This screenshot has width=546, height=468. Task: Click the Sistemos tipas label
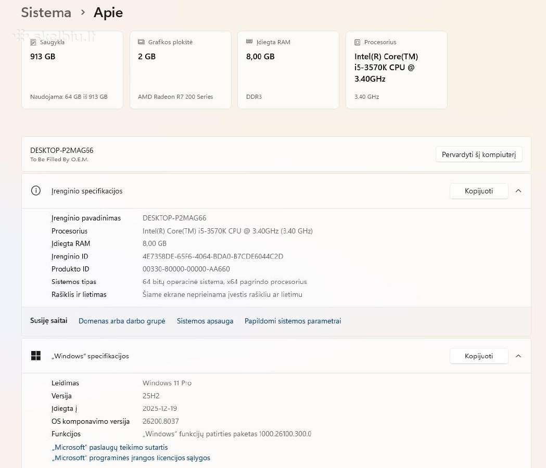point(74,282)
